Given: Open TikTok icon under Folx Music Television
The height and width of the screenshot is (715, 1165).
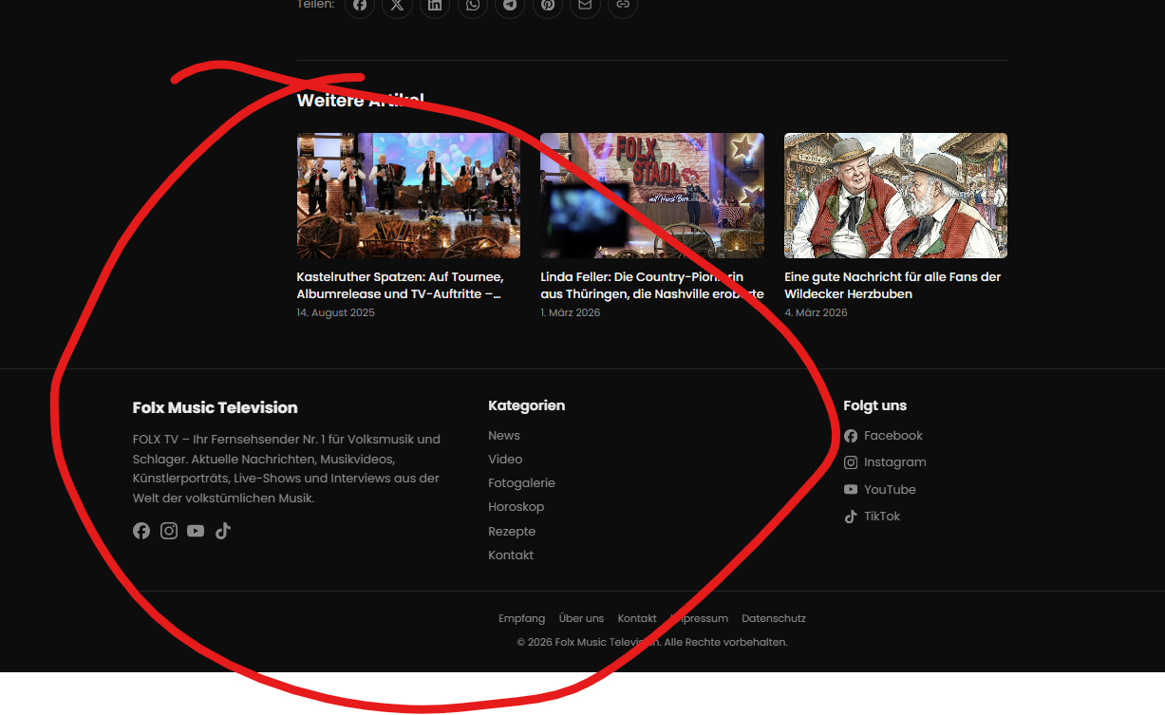Looking at the screenshot, I should click(x=223, y=531).
